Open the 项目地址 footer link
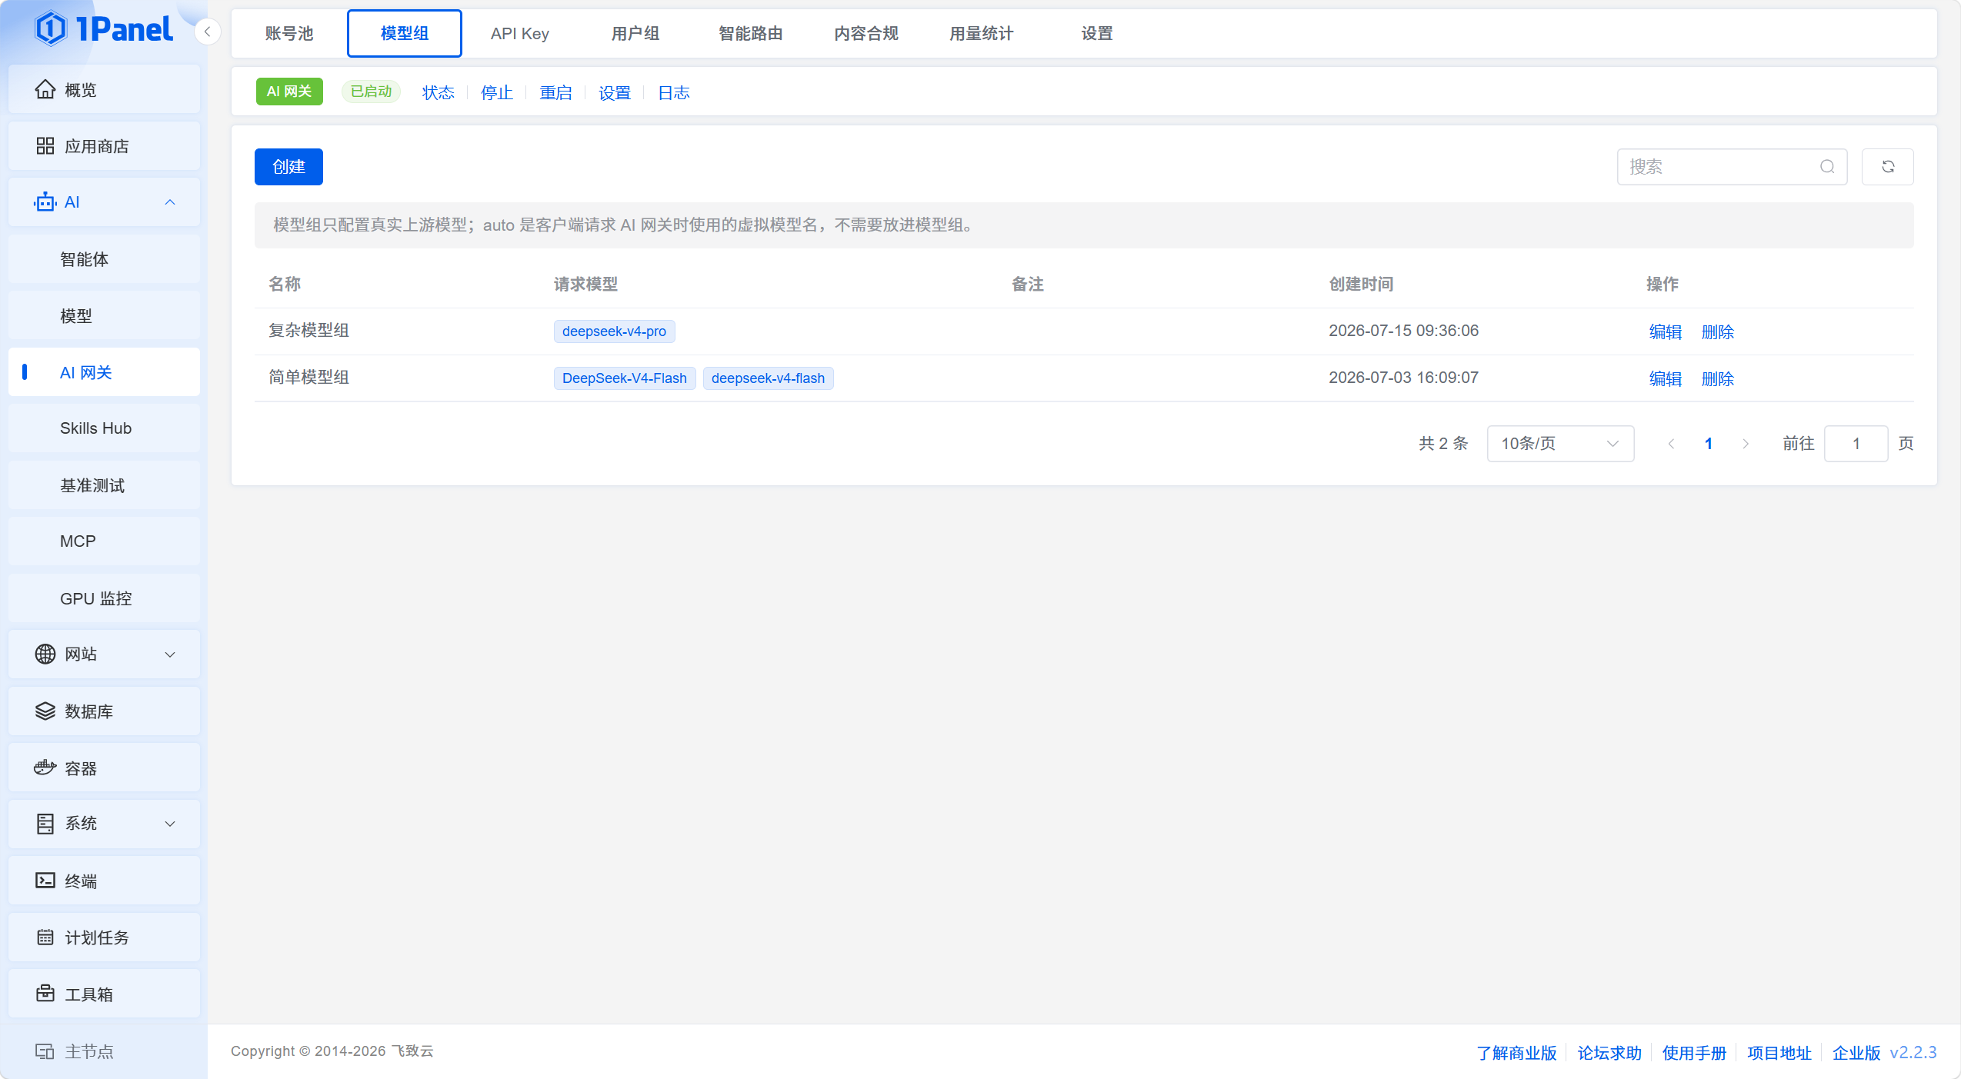Image resolution: width=1961 pixels, height=1079 pixels. pyautogui.click(x=1779, y=1053)
